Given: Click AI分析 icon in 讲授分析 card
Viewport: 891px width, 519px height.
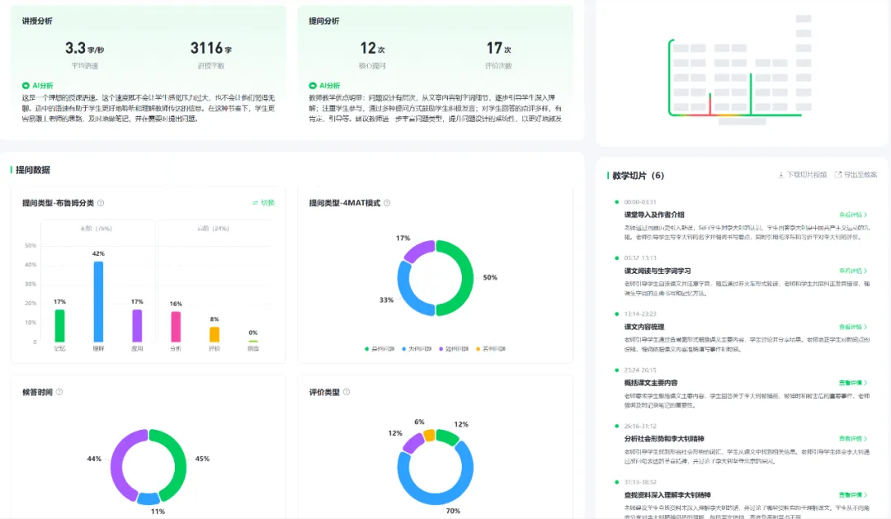Looking at the screenshot, I should point(26,85).
